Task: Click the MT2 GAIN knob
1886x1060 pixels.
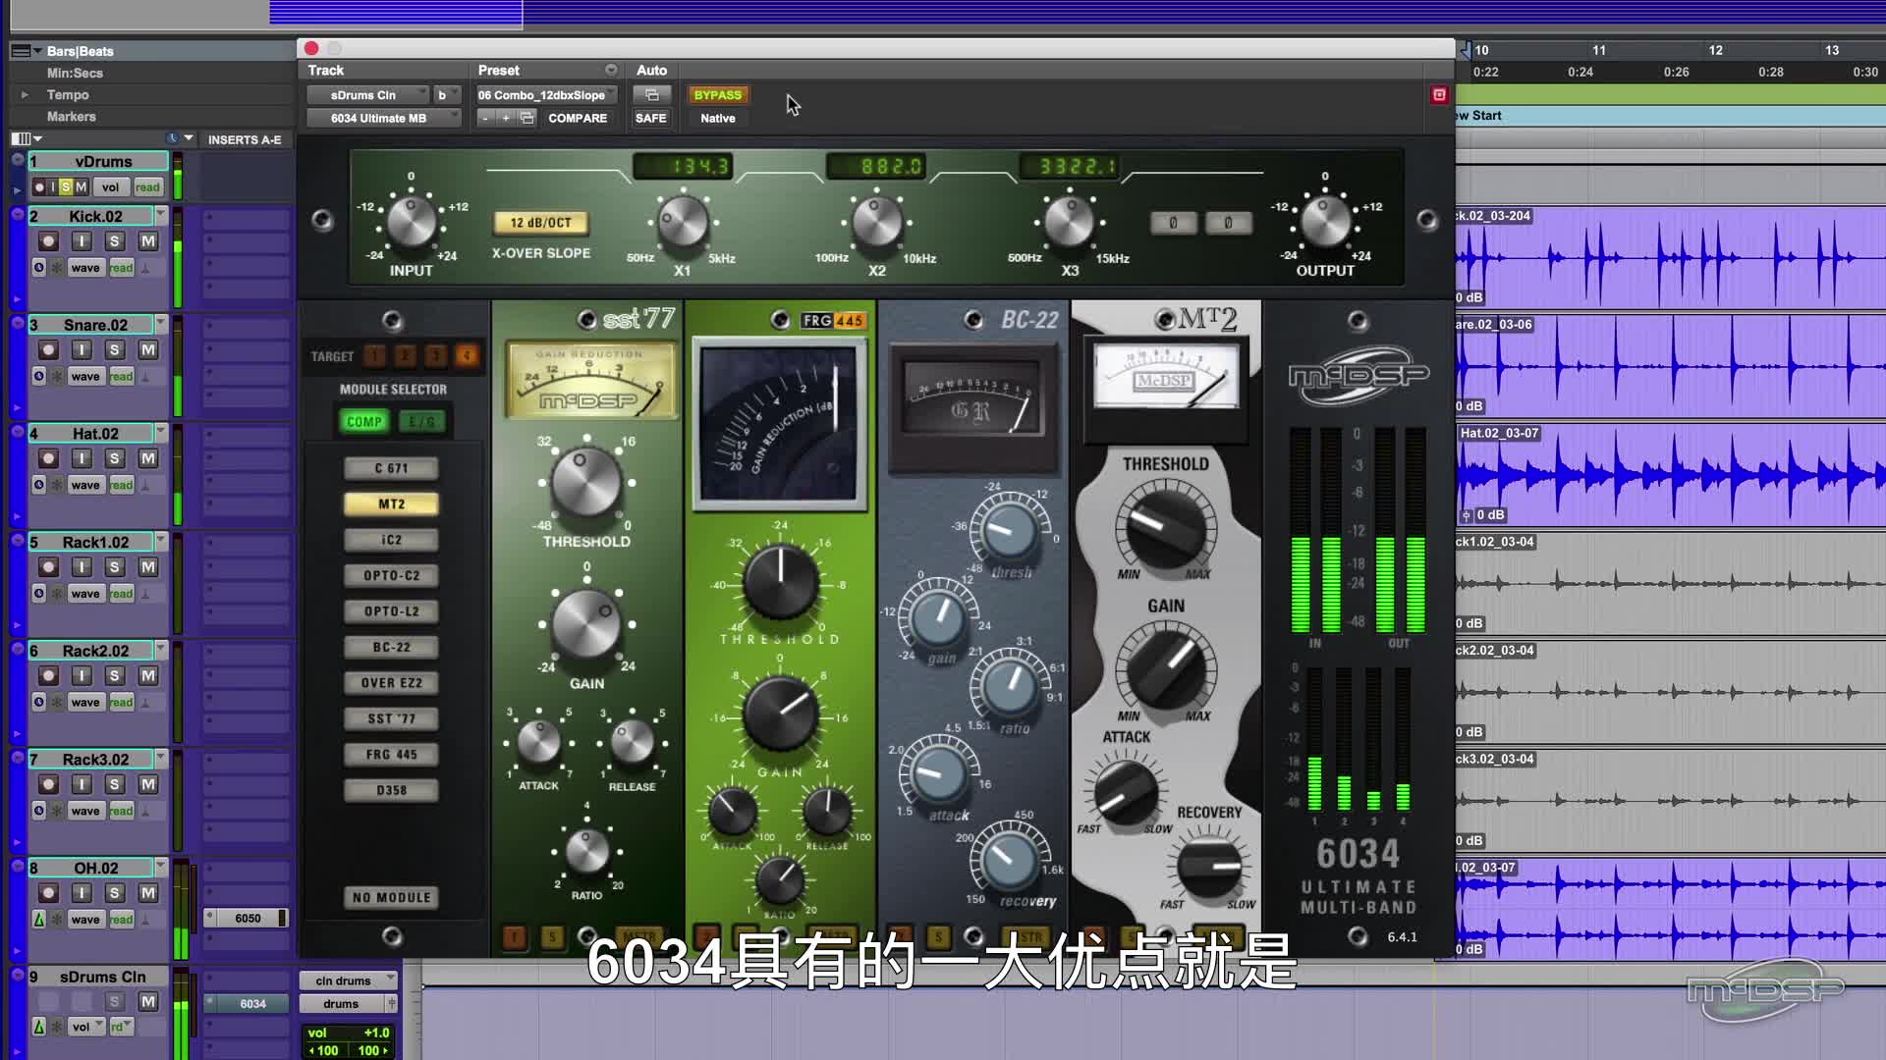Action: pos(1166,667)
